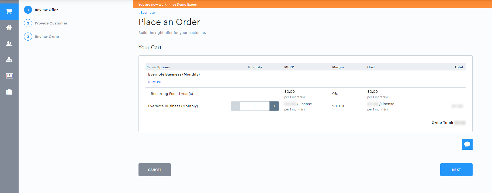Click the quantity input field showing 1
492x193 pixels.
[x=255, y=106]
